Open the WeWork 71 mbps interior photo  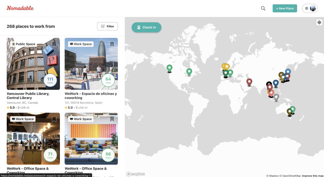coord(33,138)
